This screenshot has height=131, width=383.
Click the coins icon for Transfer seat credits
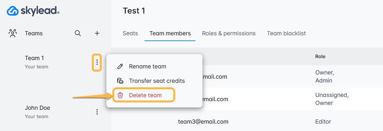pos(120,81)
